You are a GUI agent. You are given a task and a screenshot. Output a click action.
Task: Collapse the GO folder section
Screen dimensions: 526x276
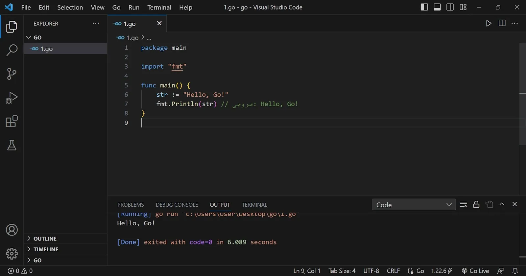(65, 37)
